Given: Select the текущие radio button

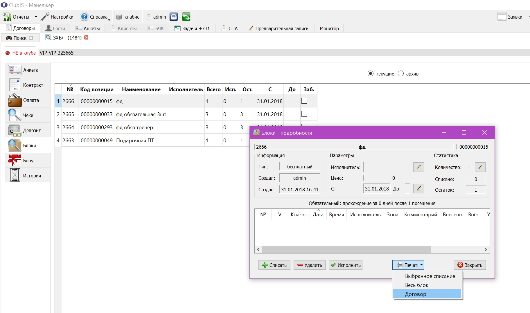Looking at the screenshot, I should pos(370,73).
